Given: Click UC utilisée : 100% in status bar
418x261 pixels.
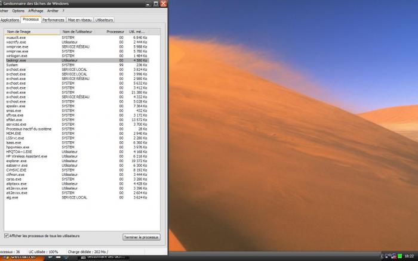Looking at the screenshot, I should click(x=43, y=251).
